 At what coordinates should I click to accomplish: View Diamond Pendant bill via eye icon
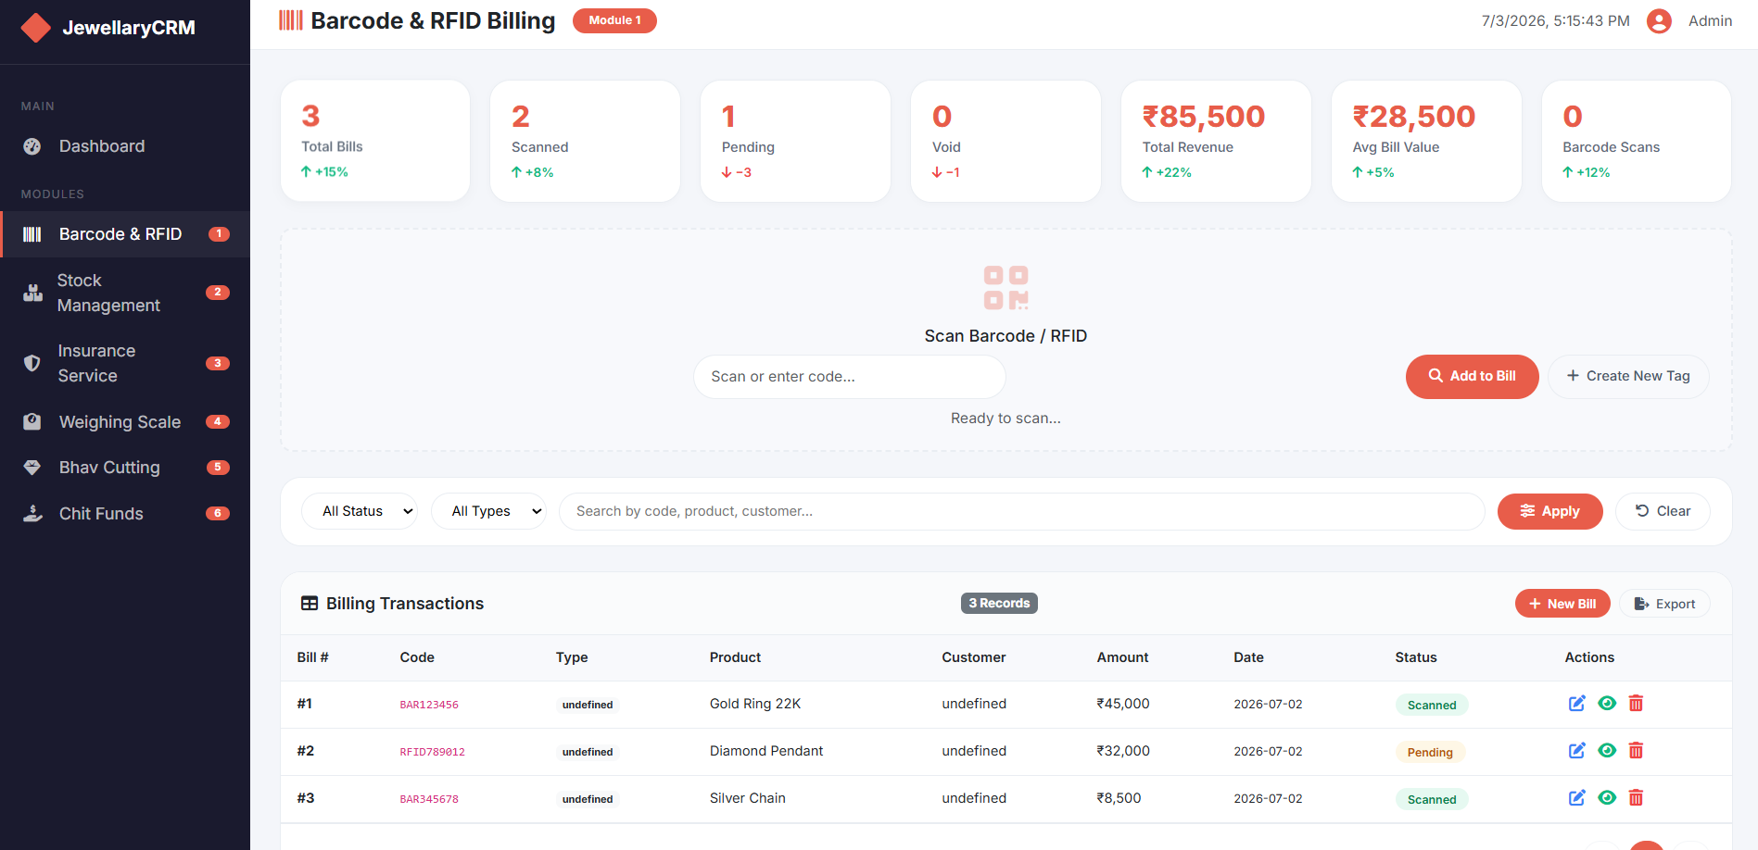[1607, 751]
